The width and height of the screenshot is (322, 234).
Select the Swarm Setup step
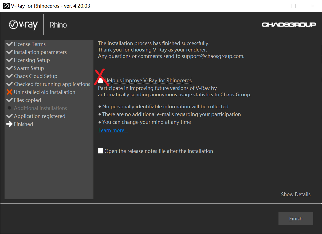tap(29, 68)
